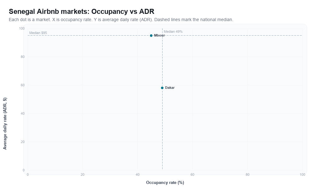Select the 'Mbour' dot label
This screenshot has height=189, width=315.
pyautogui.click(x=159, y=35)
